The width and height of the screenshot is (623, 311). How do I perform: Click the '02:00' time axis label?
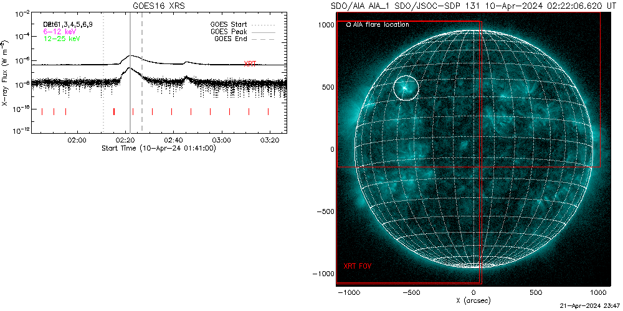pos(77,141)
